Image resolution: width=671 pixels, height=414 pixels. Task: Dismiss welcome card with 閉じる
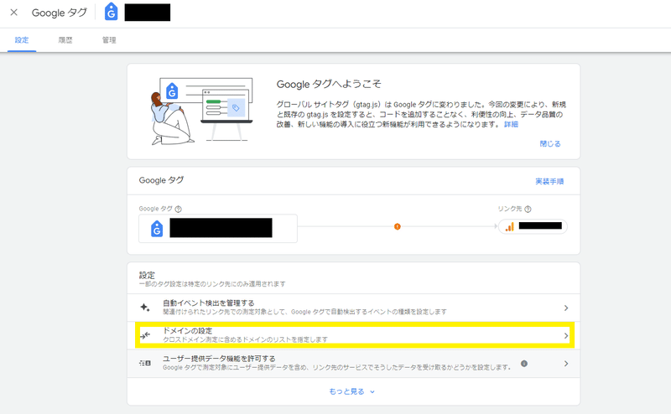(x=550, y=143)
